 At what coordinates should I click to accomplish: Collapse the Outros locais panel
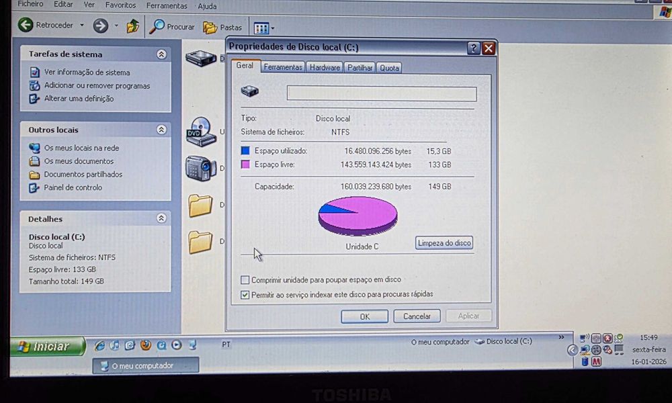(161, 130)
